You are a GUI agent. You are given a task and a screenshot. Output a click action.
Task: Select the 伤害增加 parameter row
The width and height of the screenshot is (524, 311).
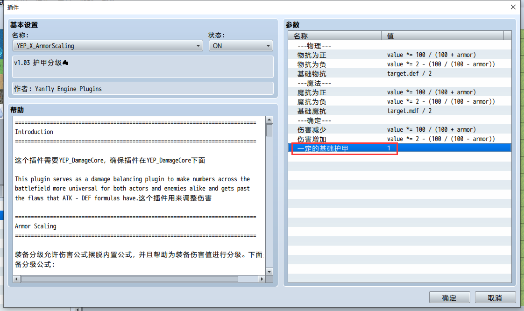click(x=400, y=139)
